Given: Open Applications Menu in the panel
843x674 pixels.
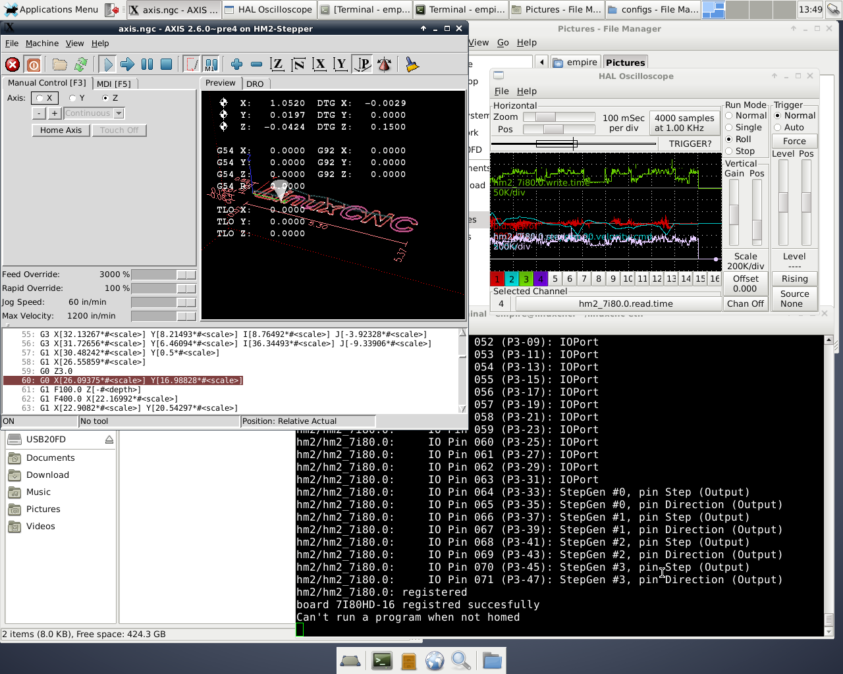Looking at the screenshot, I should [51, 10].
